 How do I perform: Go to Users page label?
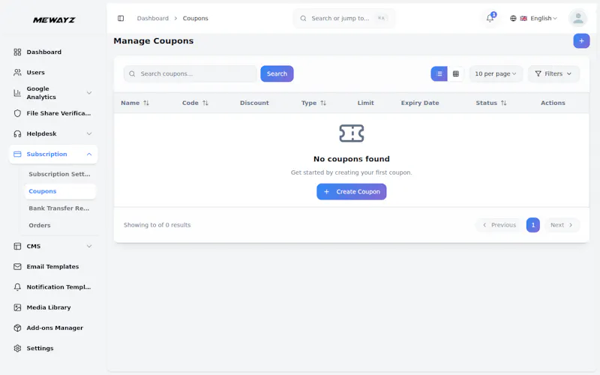click(x=35, y=72)
